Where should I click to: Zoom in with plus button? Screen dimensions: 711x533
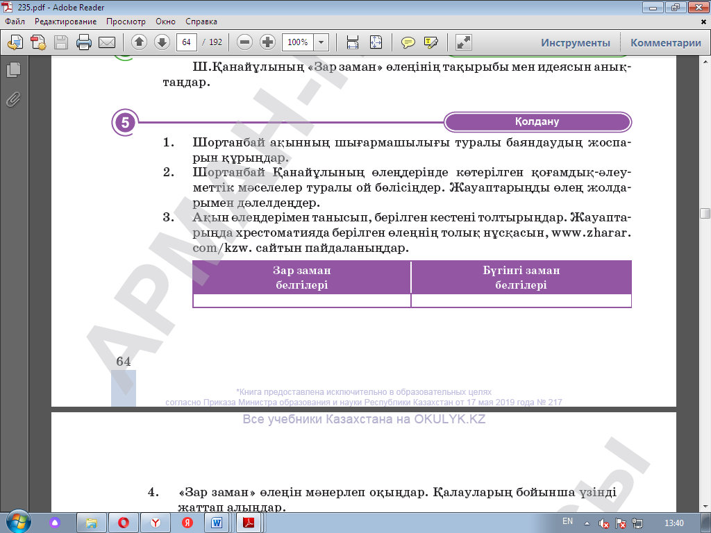tap(267, 42)
